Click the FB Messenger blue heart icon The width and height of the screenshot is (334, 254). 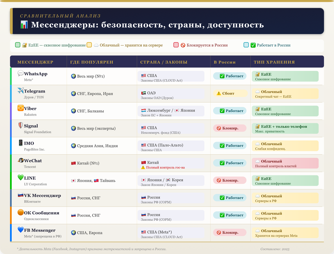pyautogui.click(x=21, y=230)
